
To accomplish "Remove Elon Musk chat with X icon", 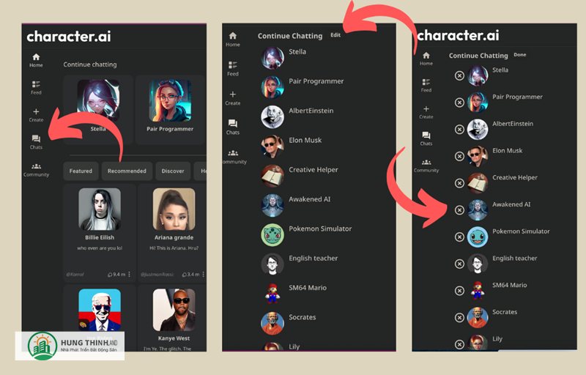I will click(x=459, y=157).
